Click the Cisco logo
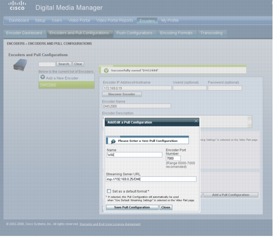Viewport: 273px width, 237px height. pyautogui.click(x=17, y=6)
